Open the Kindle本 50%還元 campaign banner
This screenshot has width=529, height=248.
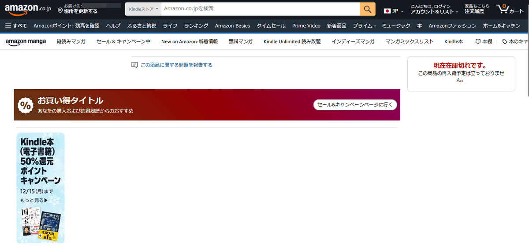pos(41,188)
